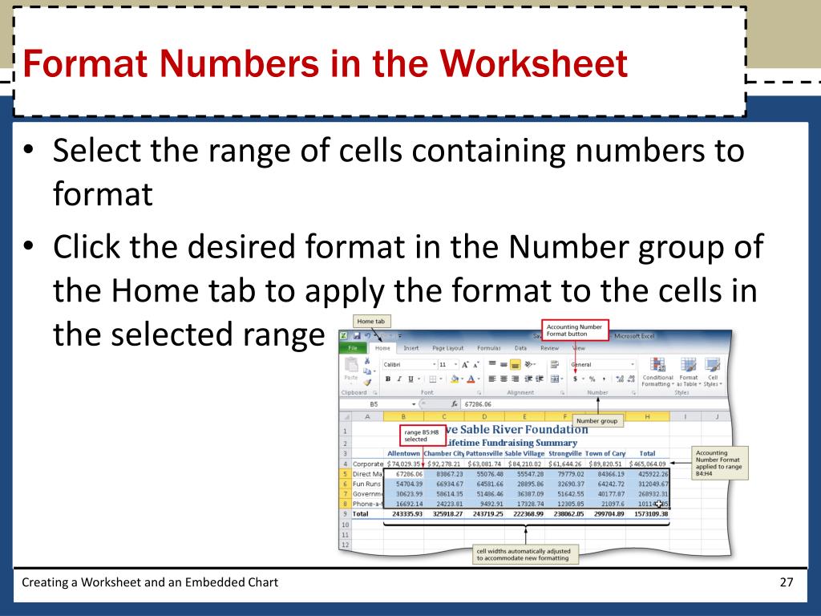
Task: Click cell containing $74,029.35
Action: [404, 464]
